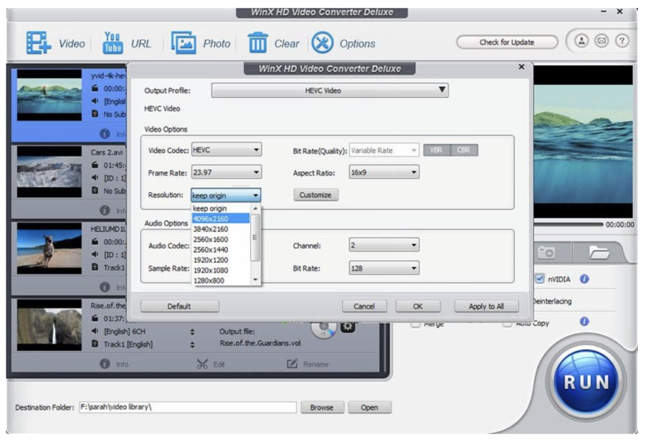Screen dimensions: 648x442
Task: Select VBR bitrate mode
Action: point(437,150)
